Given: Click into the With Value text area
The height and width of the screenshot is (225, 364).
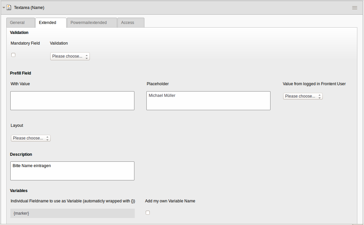Looking at the screenshot, I should click(x=72, y=101).
